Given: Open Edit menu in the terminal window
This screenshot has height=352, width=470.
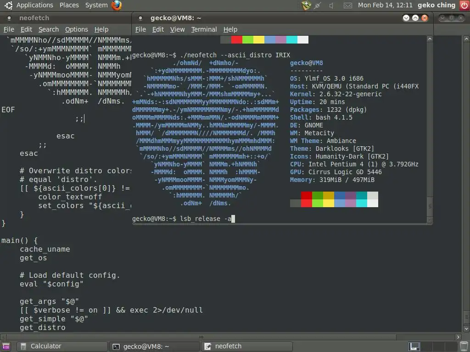Looking at the screenshot, I should [x=158, y=29].
